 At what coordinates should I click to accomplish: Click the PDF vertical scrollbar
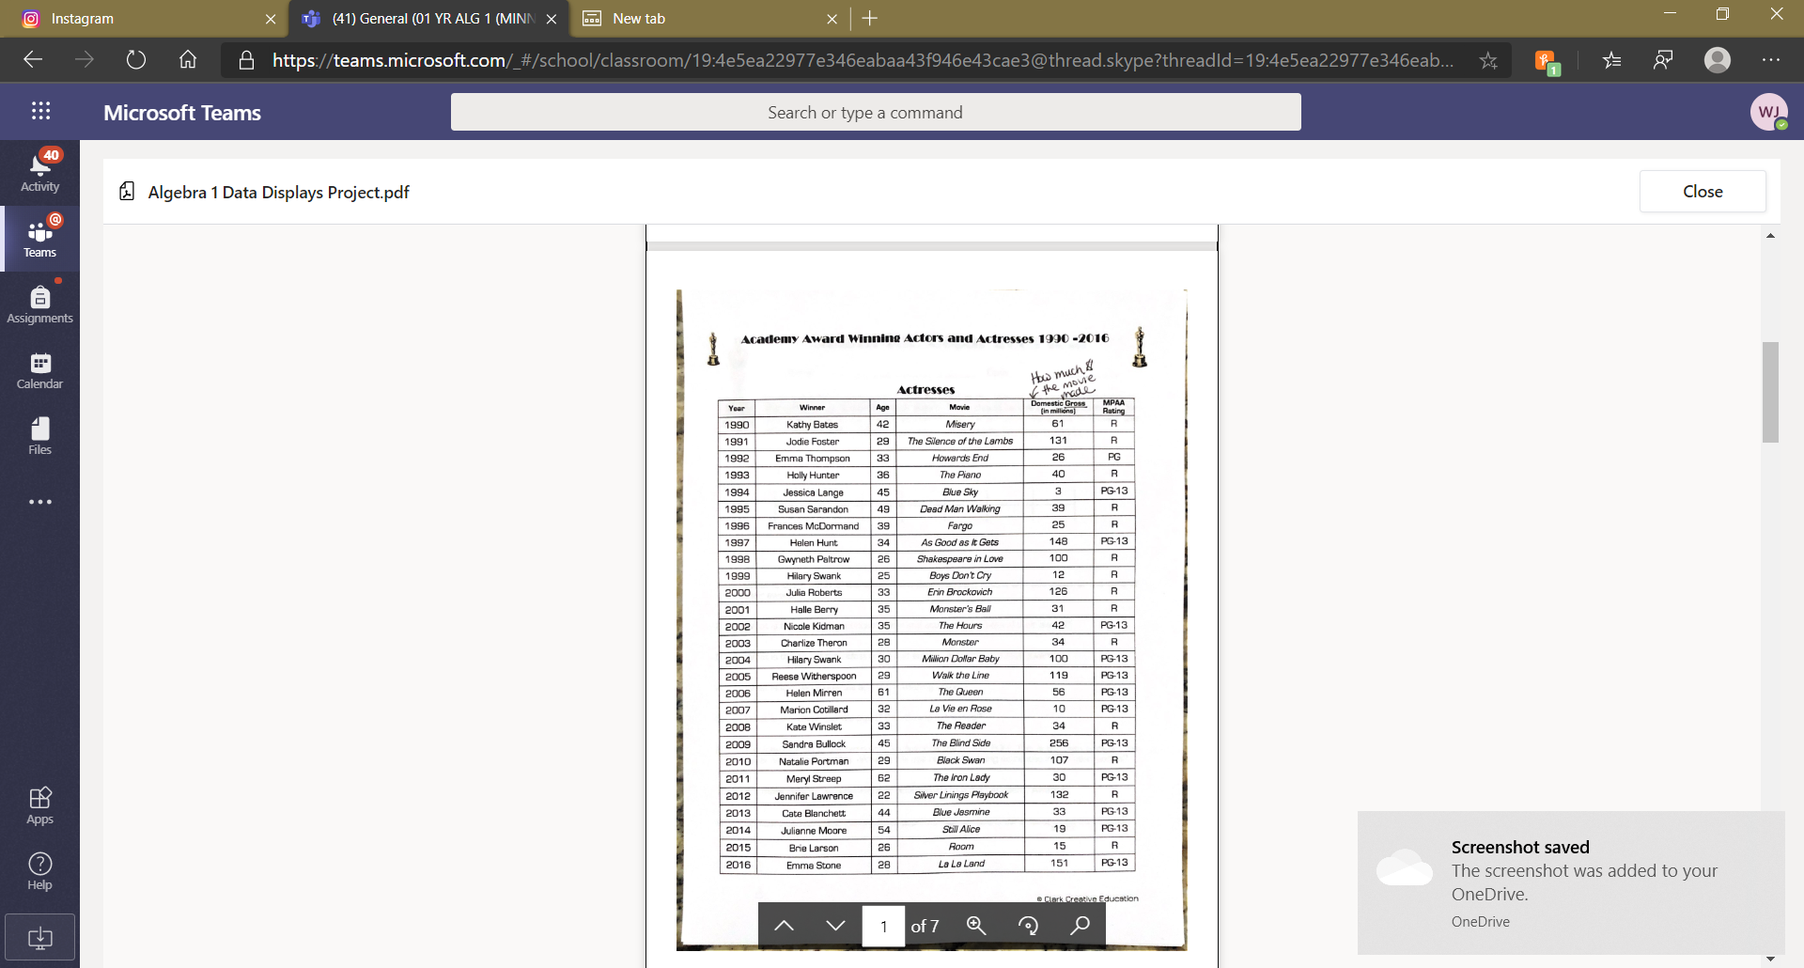(1770, 395)
